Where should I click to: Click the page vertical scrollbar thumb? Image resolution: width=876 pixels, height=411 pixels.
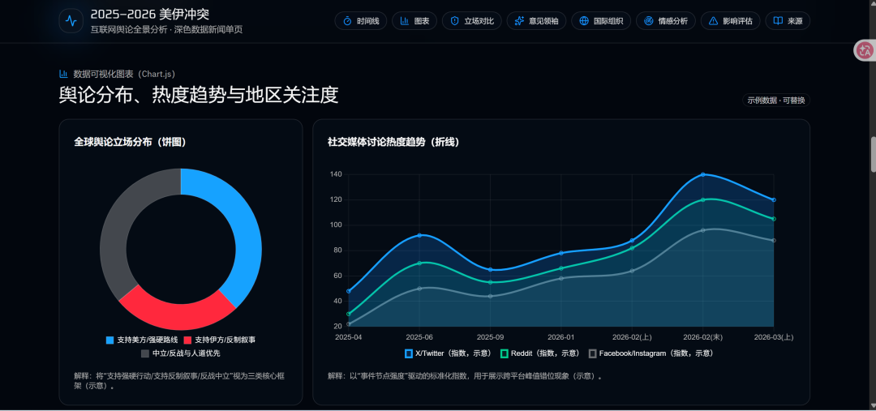point(873,154)
